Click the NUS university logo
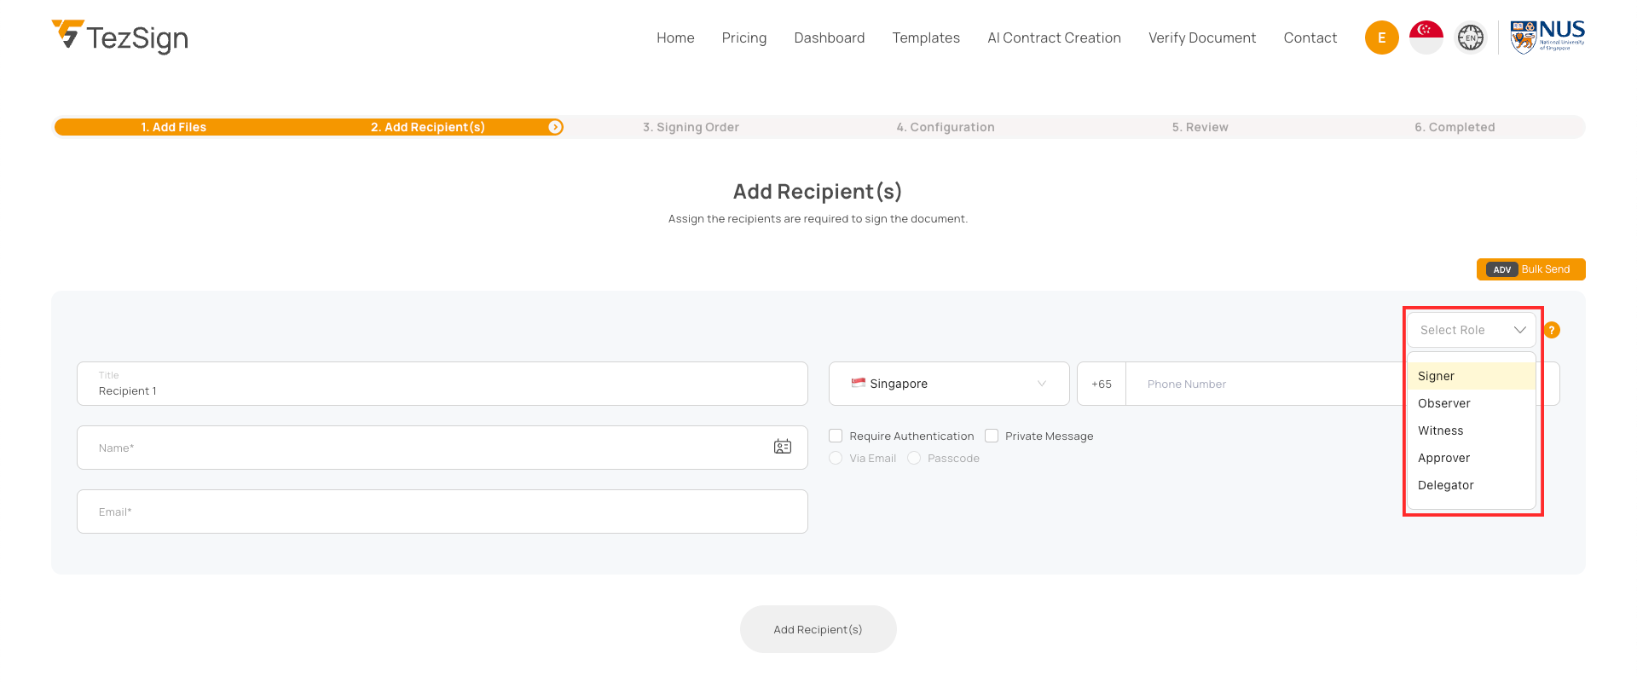This screenshot has width=1637, height=682. (1547, 38)
